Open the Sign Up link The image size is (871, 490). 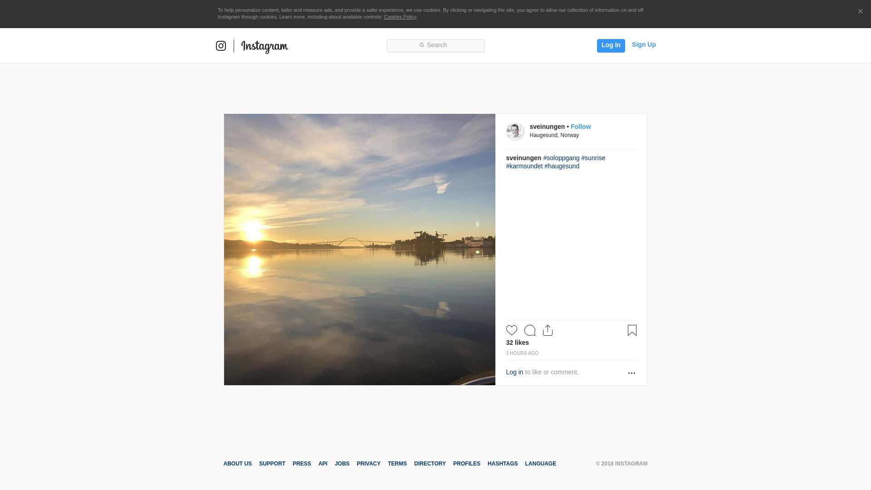(x=643, y=44)
